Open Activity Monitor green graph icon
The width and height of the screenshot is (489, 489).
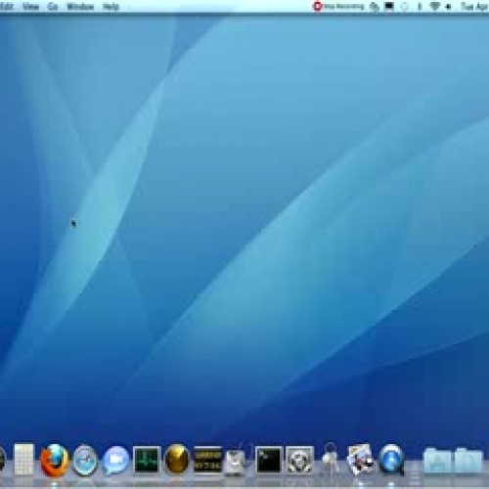click(147, 461)
